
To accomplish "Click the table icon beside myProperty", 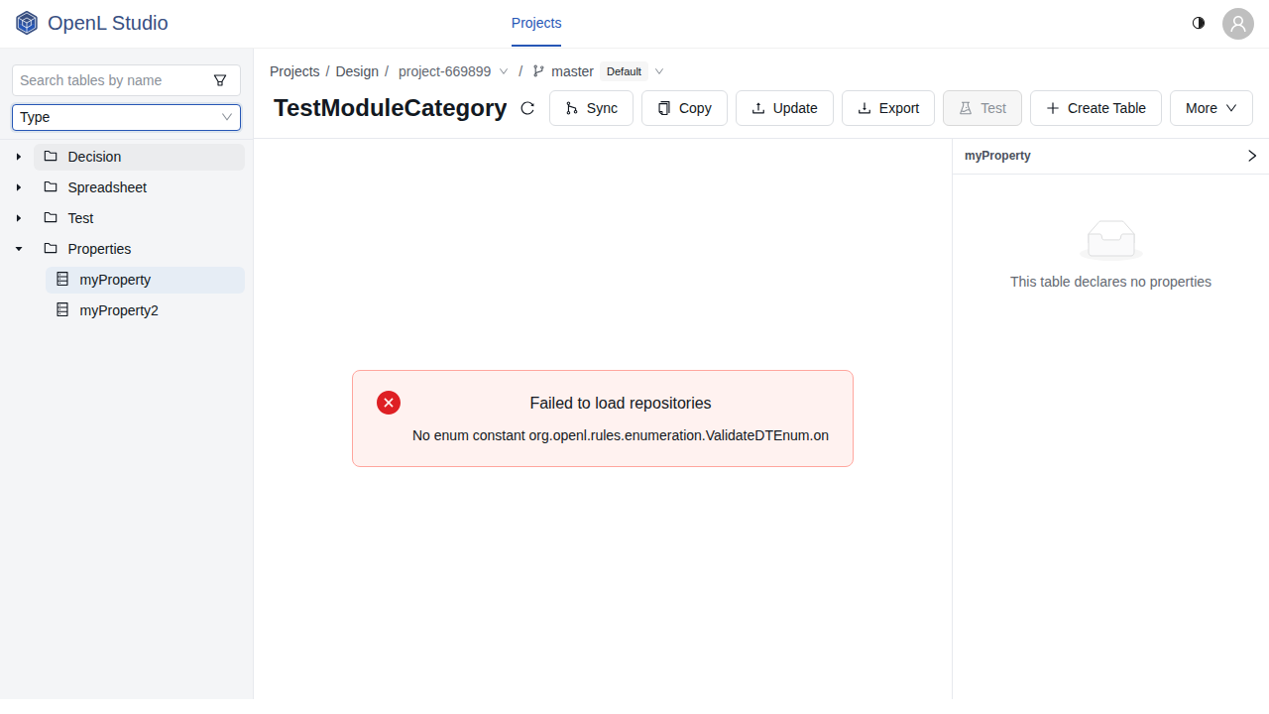I will coord(62,280).
